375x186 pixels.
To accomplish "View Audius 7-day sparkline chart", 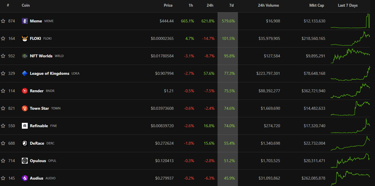I will point(350,178).
